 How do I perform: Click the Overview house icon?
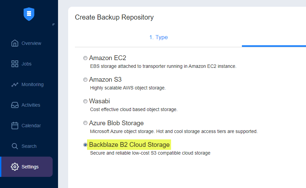point(15,43)
